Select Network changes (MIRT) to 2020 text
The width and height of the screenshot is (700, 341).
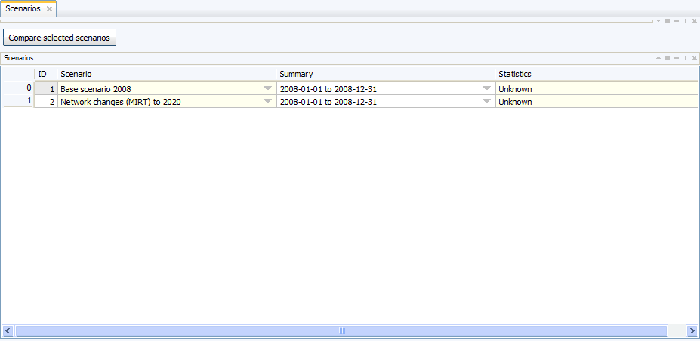click(121, 102)
